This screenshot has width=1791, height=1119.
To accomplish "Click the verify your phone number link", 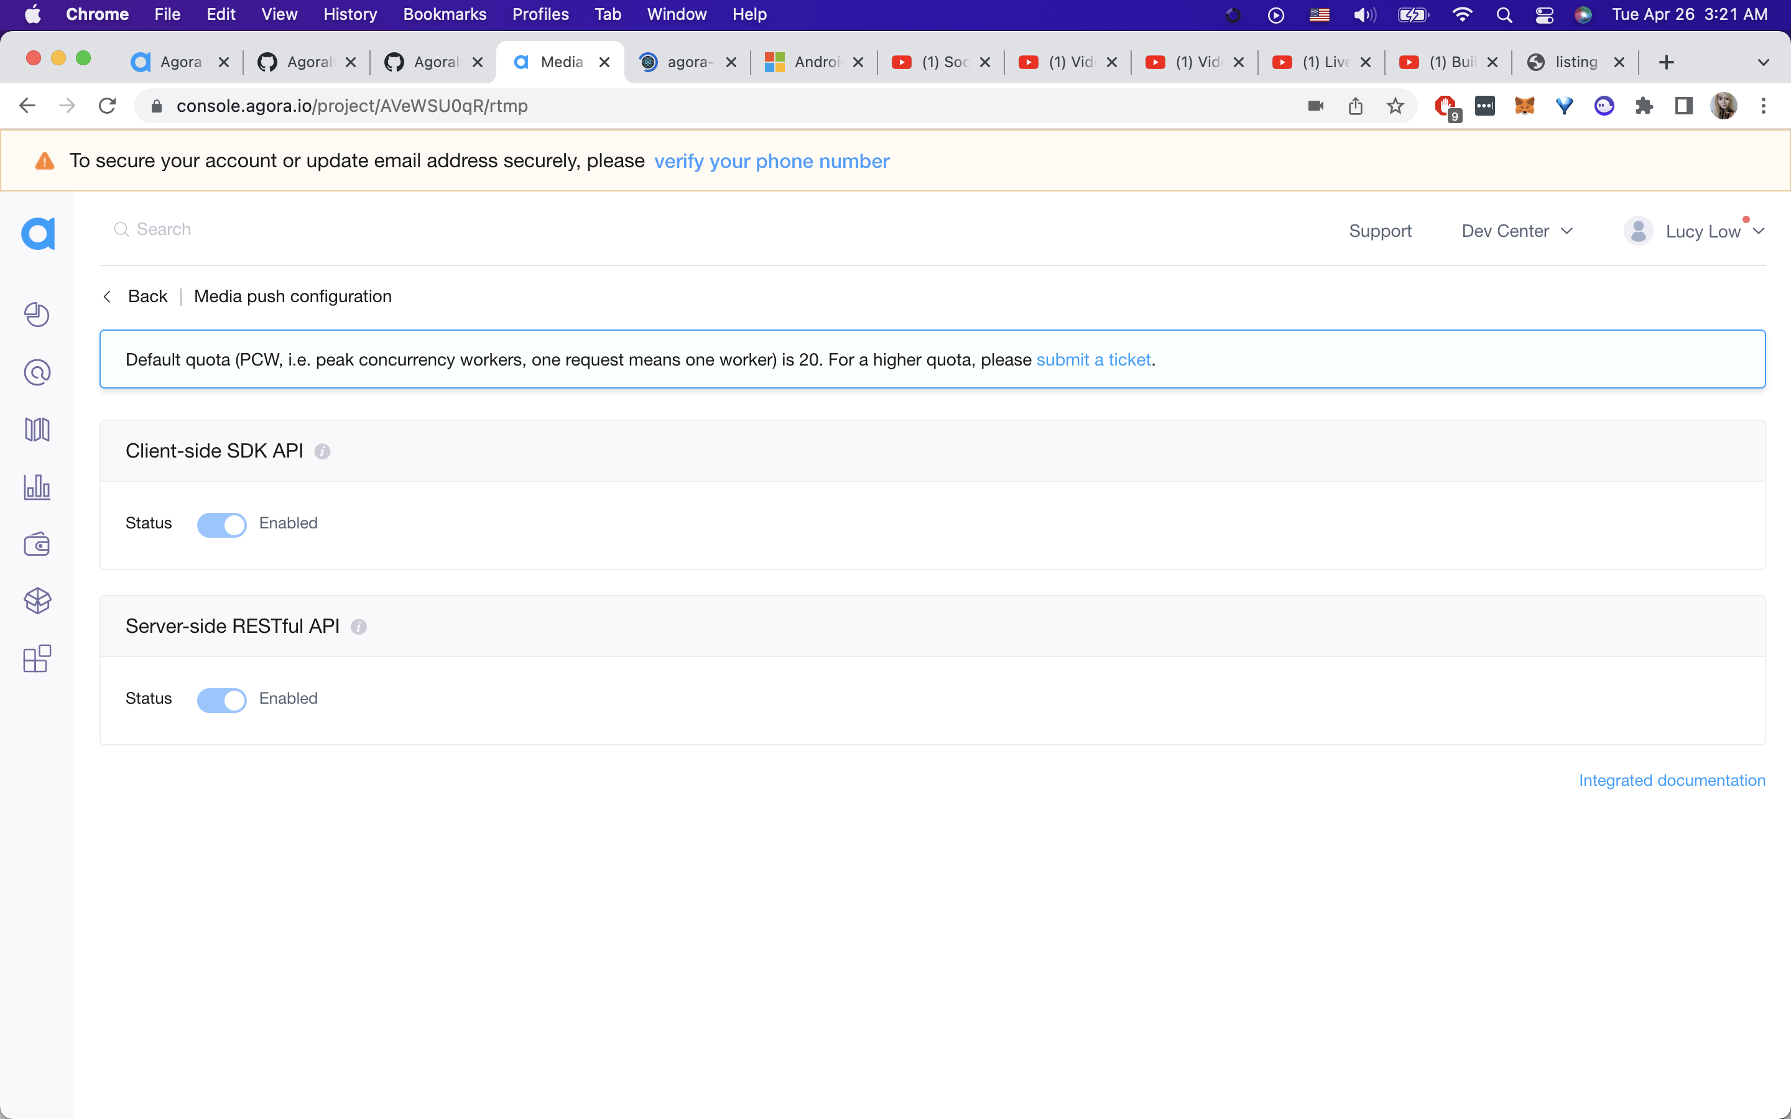I will 771,162.
